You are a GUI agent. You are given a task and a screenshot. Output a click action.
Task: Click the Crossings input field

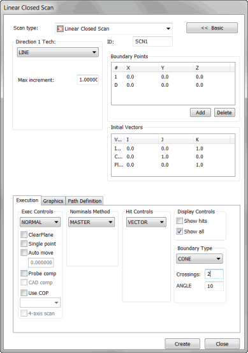[214, 274]
